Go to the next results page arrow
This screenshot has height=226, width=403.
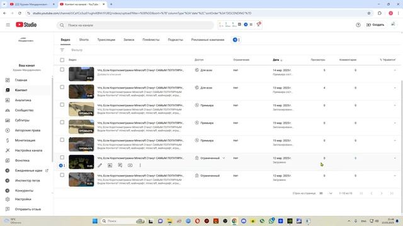[x=382, y=193]
